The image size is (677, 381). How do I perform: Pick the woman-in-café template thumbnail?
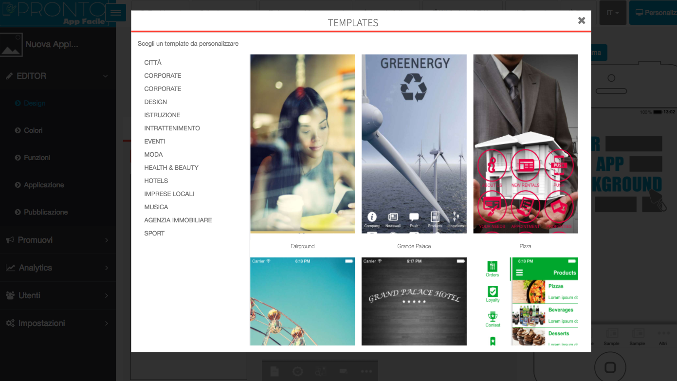[302, 144]
